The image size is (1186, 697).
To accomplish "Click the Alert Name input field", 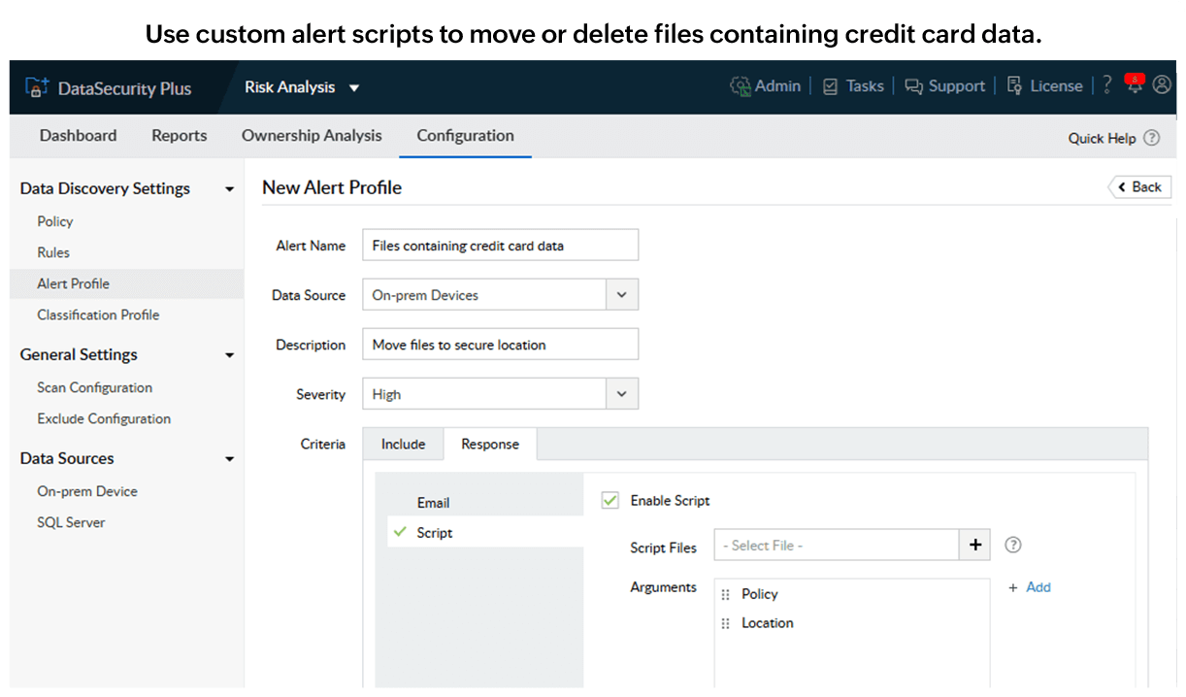I will coord(500,246).
